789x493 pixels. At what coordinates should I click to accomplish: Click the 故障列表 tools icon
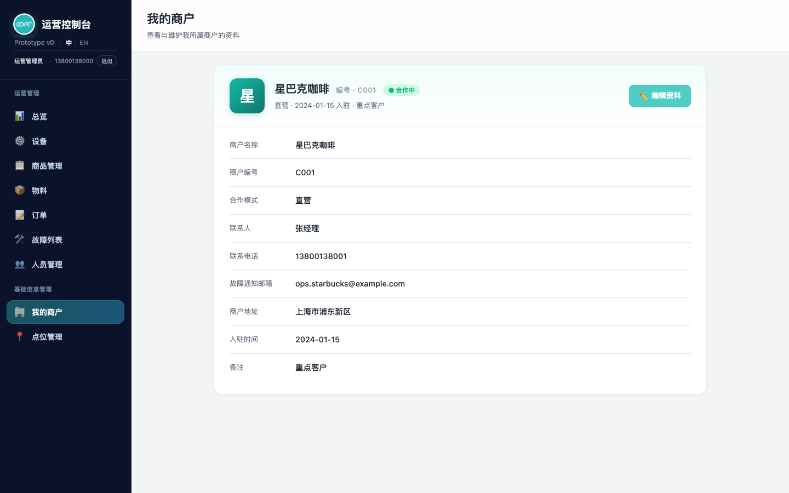20,239
